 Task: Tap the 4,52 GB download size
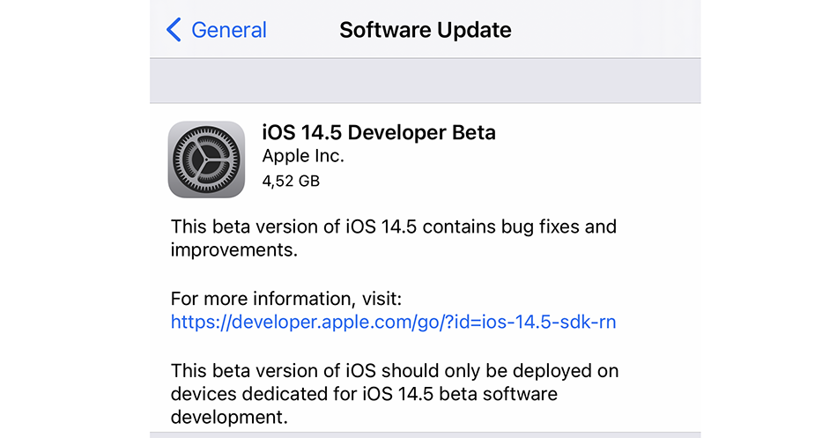point(291,181)
